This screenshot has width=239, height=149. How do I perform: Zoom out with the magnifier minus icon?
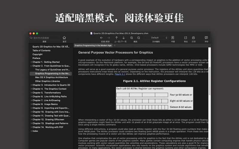coord(139,38)
